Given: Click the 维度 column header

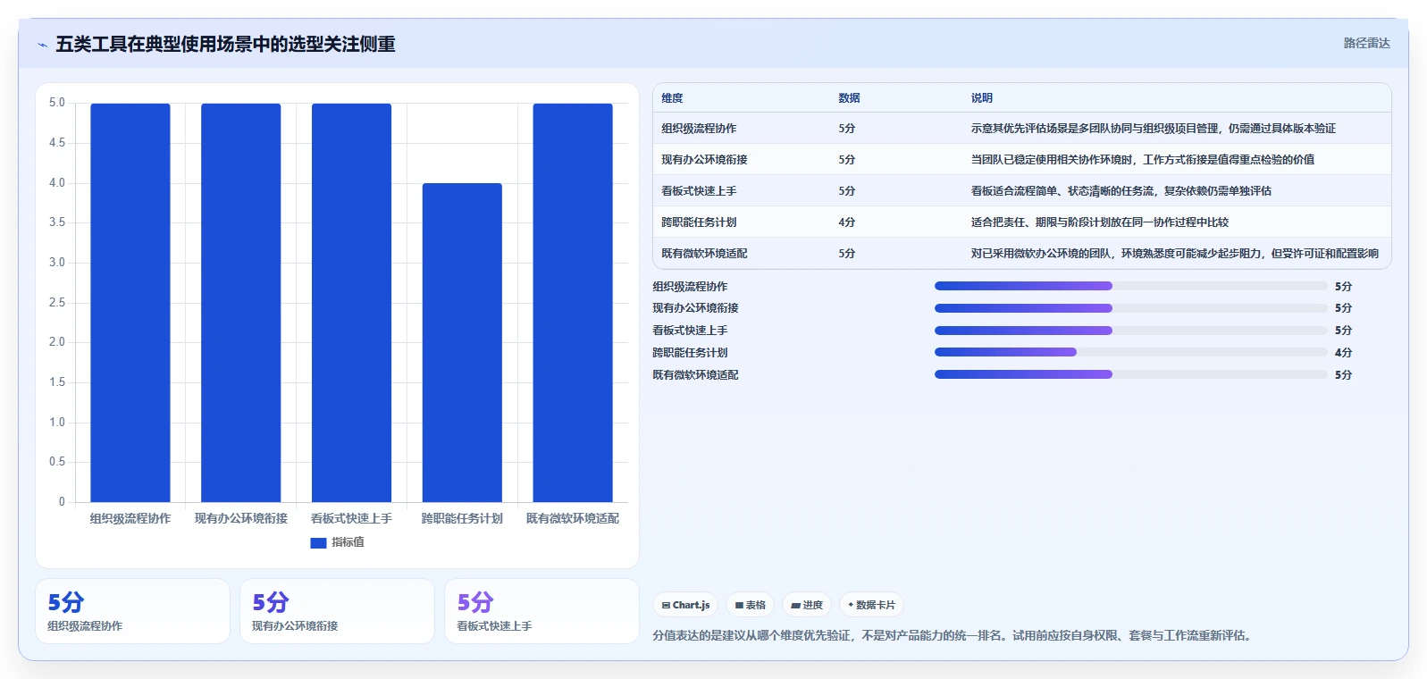Looking at the screenshot, I should click(x=672, y=98).
